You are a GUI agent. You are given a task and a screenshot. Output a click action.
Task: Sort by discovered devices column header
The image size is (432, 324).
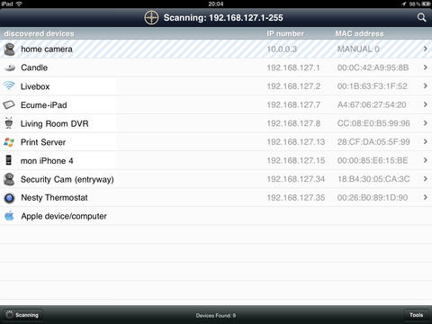(39, 33)
